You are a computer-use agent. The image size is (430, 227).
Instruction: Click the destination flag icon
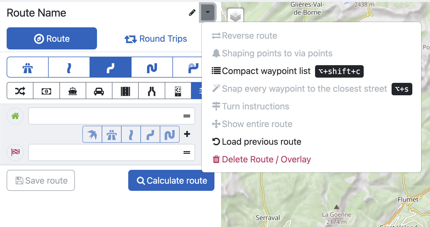click(15, 152)
